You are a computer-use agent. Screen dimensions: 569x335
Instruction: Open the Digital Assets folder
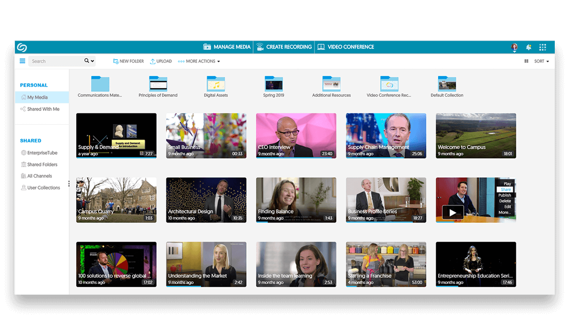pos(216,84)
